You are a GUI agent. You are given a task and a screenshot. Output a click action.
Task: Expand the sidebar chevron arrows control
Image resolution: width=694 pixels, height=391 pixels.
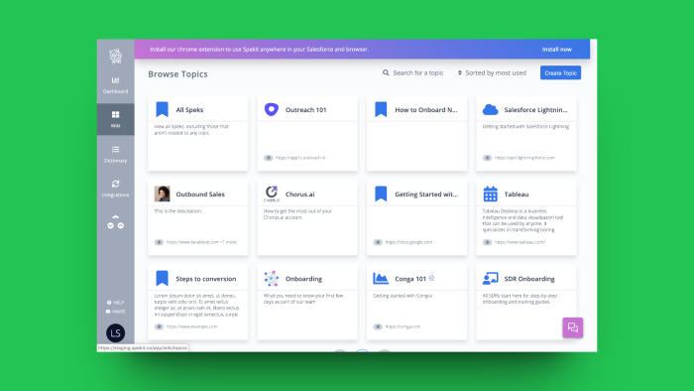pos(116,222)
